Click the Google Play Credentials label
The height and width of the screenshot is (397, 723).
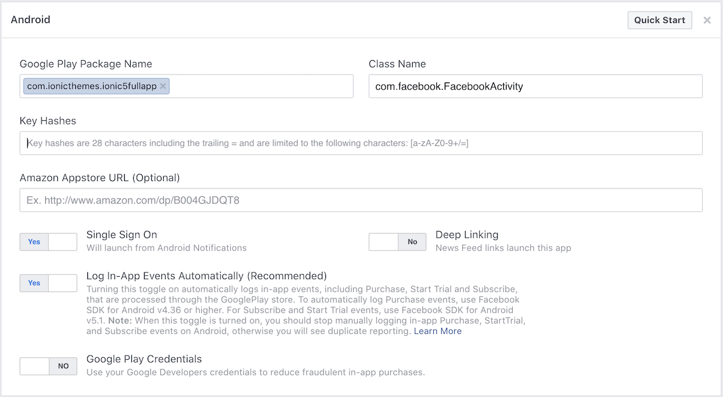(x=144, y=359)
